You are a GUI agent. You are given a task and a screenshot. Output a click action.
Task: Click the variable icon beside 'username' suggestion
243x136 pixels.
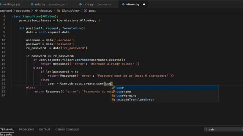coord(114,92)
